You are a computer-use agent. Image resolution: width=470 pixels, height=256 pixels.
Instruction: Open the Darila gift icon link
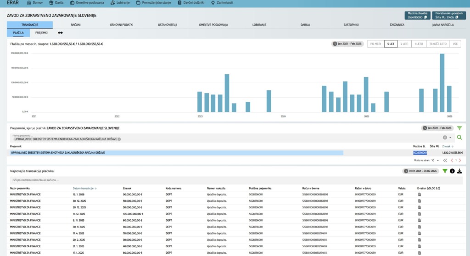[51, 3]
